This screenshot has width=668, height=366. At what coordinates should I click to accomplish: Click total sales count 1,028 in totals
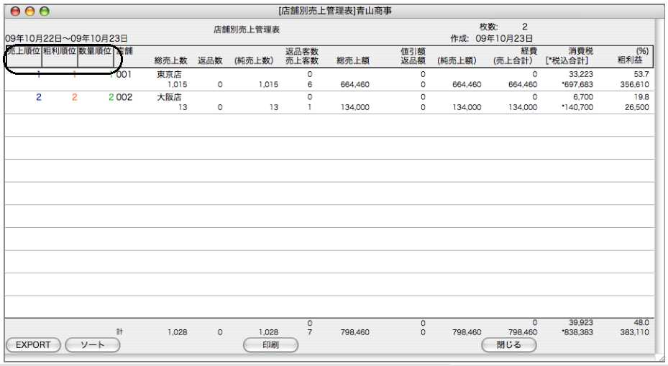click(177, 332)
